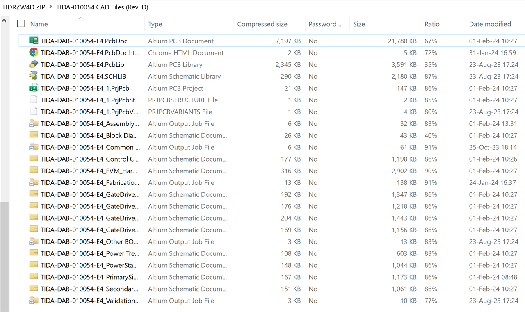
Task: Click the PCB Library icon for TIDA-DAB-010054-E4.PcbLib
Action: click(34, 64)
